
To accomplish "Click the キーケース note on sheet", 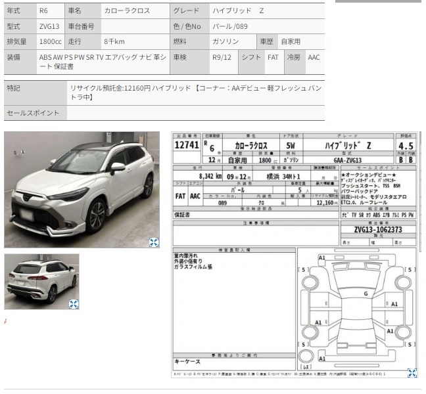I will tap(187, 361).
